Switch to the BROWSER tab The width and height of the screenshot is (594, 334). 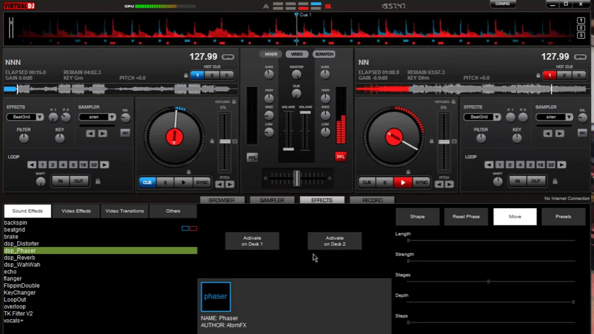[x=221, y=200]
